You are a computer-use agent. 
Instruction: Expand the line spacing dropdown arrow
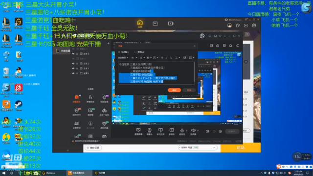tap(179, 58)
